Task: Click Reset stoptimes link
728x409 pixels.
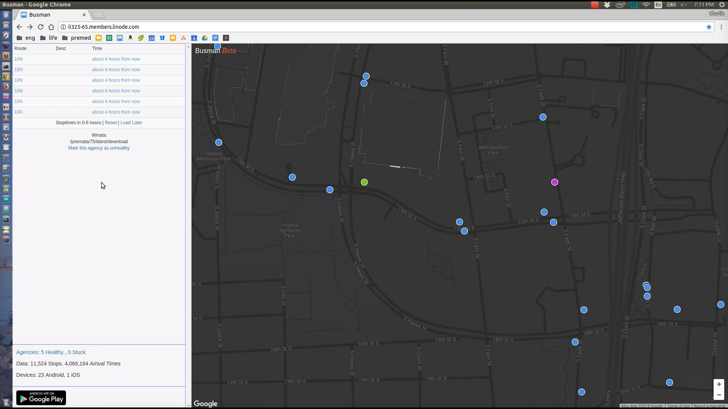Action: coord(111,123)
